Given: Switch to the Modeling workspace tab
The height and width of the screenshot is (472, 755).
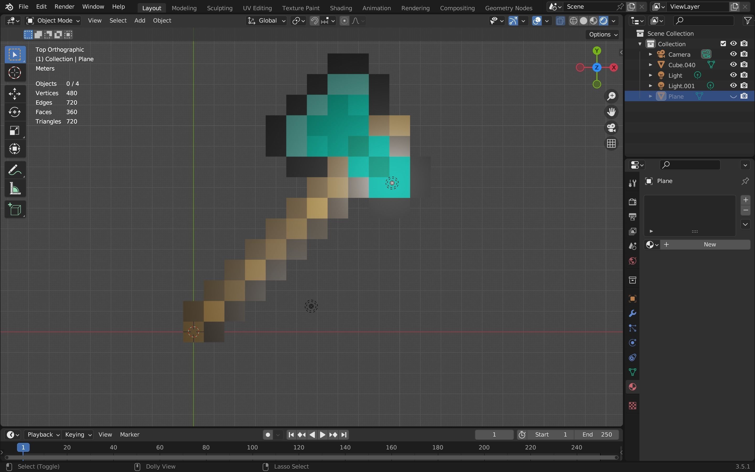Looking at the screenshot, I should tap(184, 8).
